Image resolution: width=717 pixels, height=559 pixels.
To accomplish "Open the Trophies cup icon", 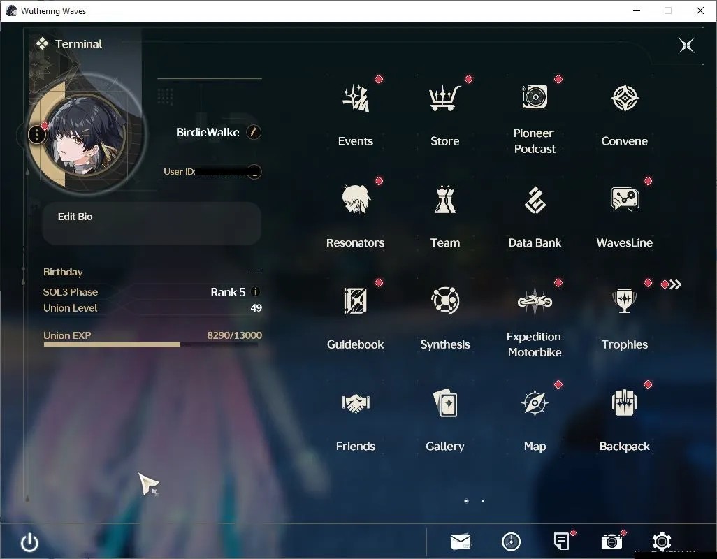I will [x=624, y=300].
